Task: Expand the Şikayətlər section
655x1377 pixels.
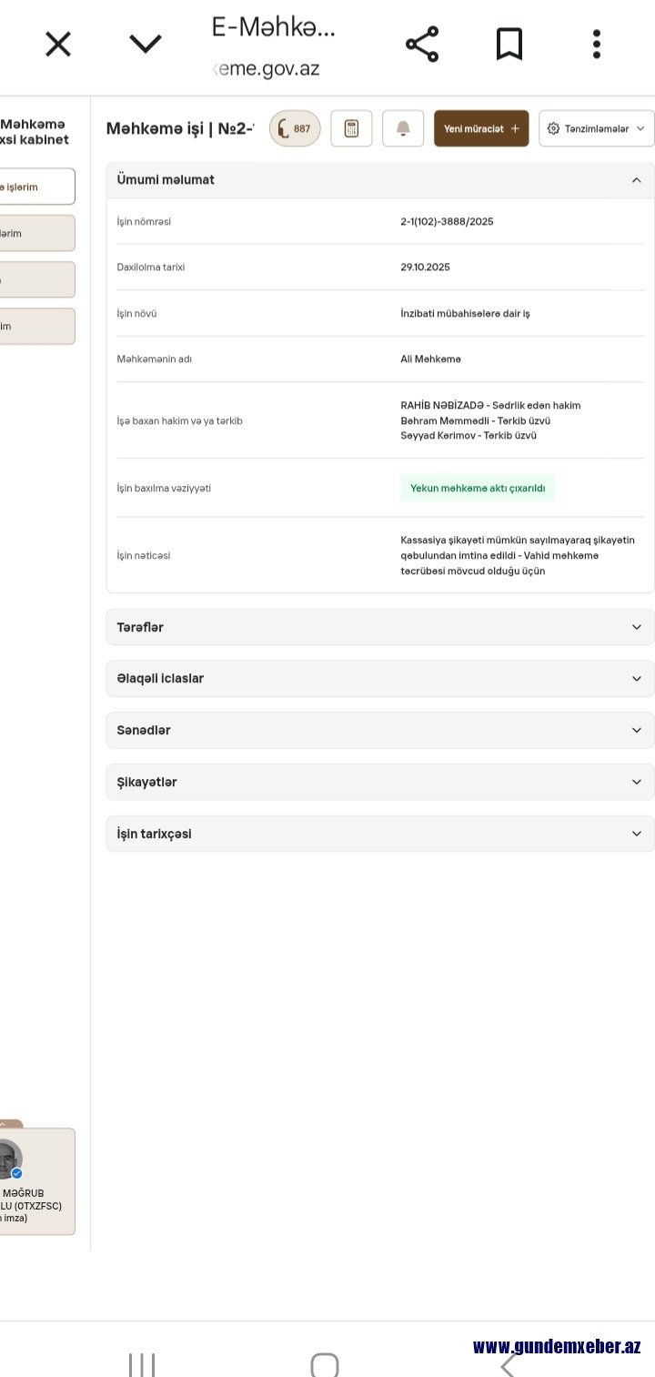Action: [380, 782]
